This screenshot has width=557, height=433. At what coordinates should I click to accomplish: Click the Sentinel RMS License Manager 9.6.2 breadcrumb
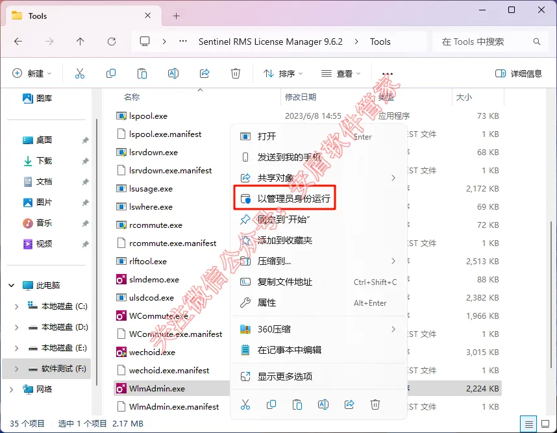coord(271,42)
